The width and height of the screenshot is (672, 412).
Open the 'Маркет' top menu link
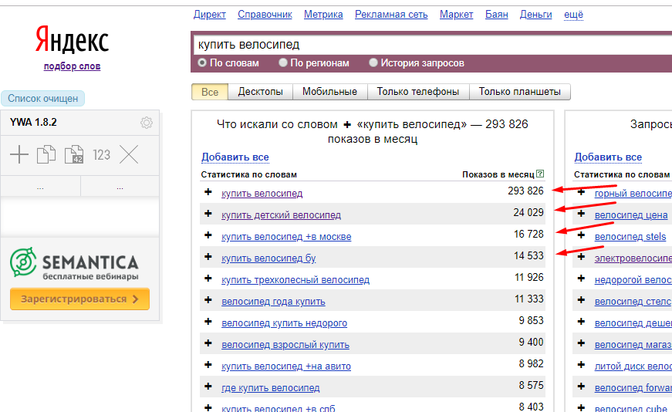click(457, 15)
